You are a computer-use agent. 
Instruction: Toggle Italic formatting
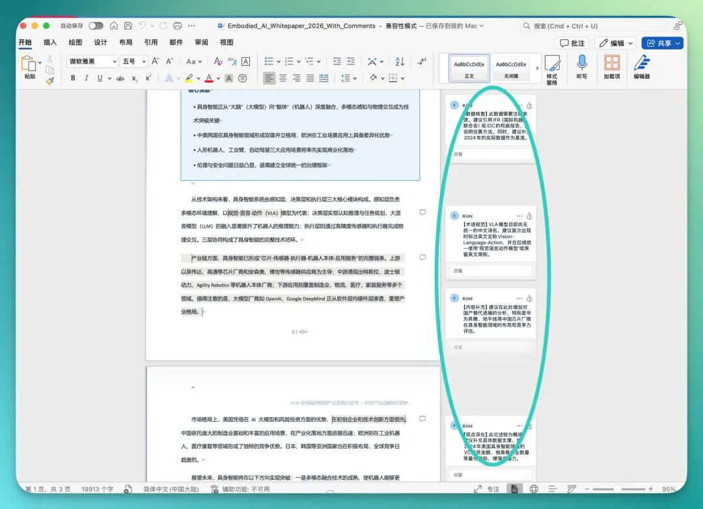[x=86, y=78]
